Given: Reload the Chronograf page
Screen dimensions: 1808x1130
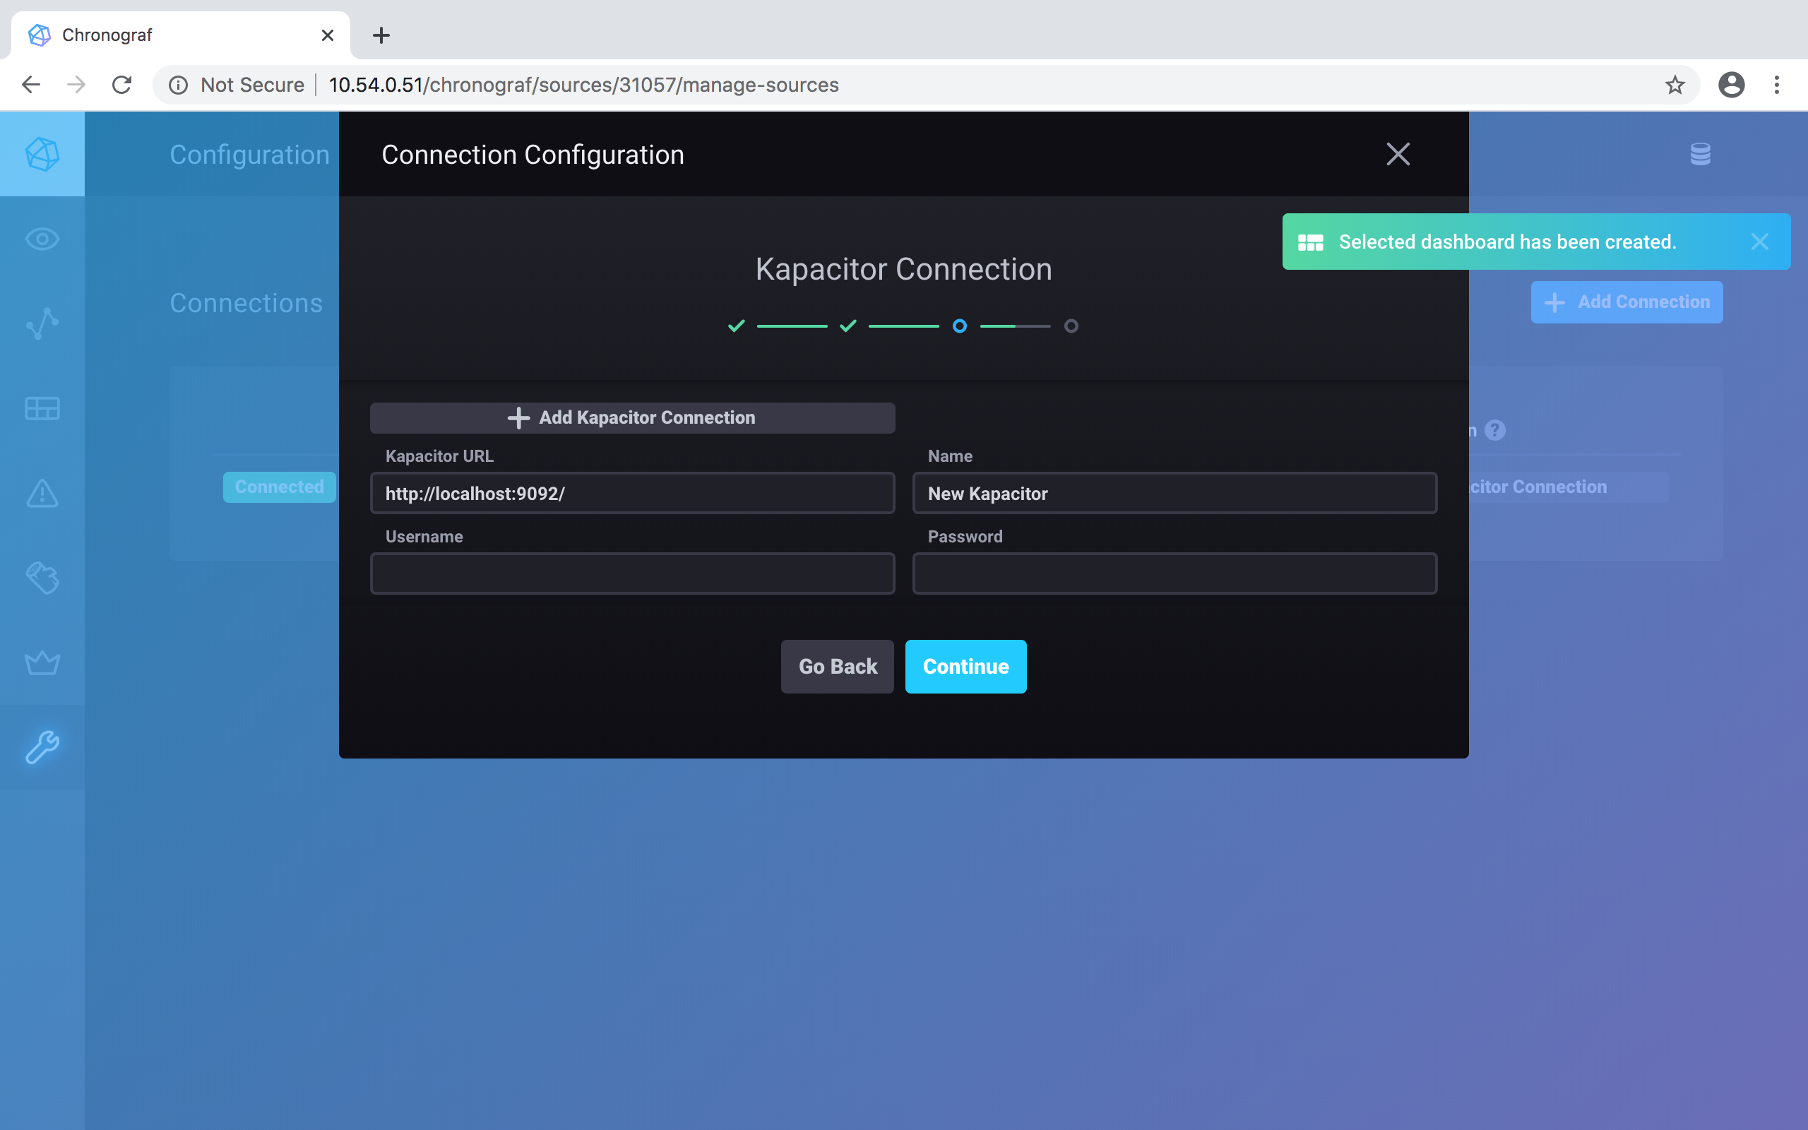Looking at the screenshot, I should point(121,85).
